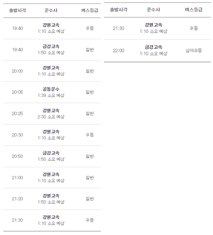
Task: Choose the 20:00 강원고속 departure
Action: pyautogui.click(x=52, y=71)
